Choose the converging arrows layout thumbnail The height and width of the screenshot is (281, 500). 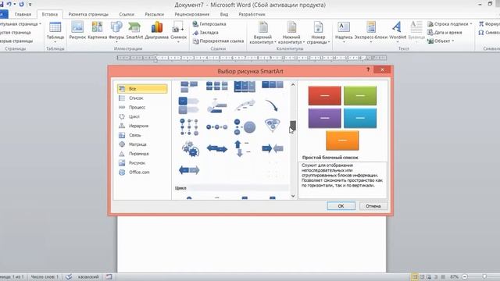pyautogui.click(x=273, y=148)
